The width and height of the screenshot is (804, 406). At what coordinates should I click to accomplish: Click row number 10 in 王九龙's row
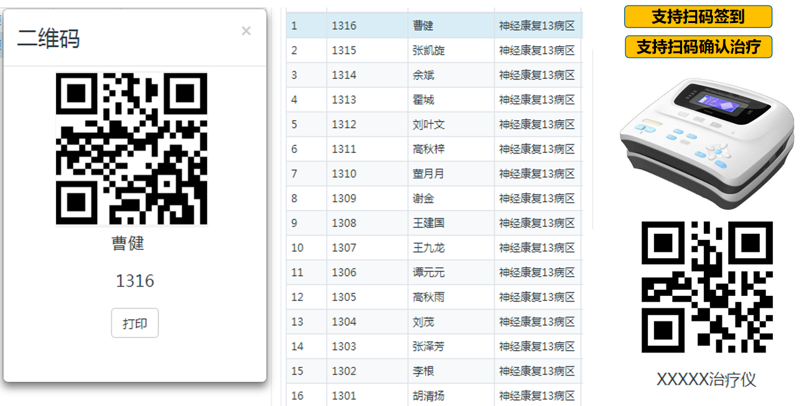tap(297, 247)
